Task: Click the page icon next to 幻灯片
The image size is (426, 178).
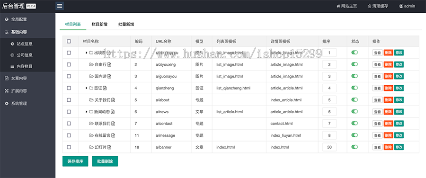Action: [109, 147]
